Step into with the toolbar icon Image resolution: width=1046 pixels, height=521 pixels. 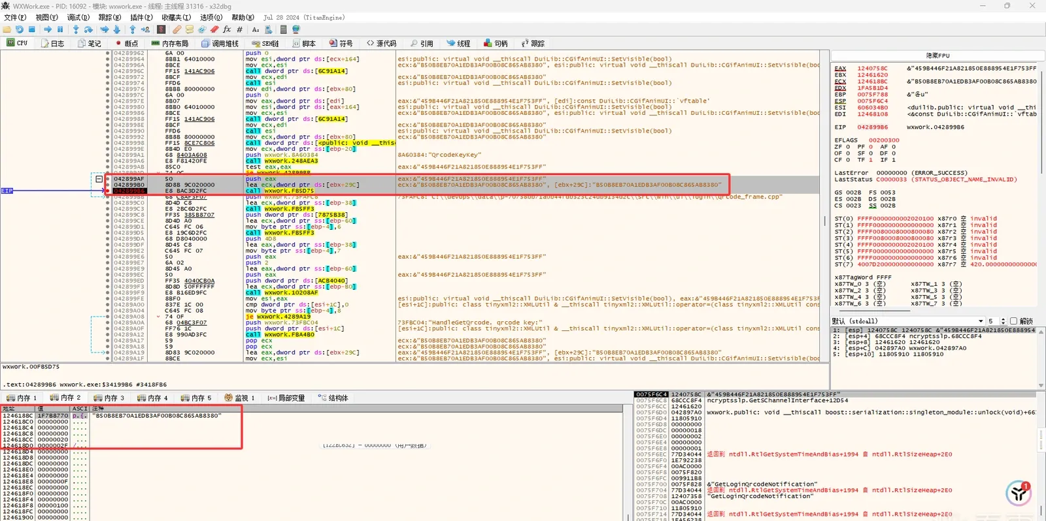[x=76, y=29]
